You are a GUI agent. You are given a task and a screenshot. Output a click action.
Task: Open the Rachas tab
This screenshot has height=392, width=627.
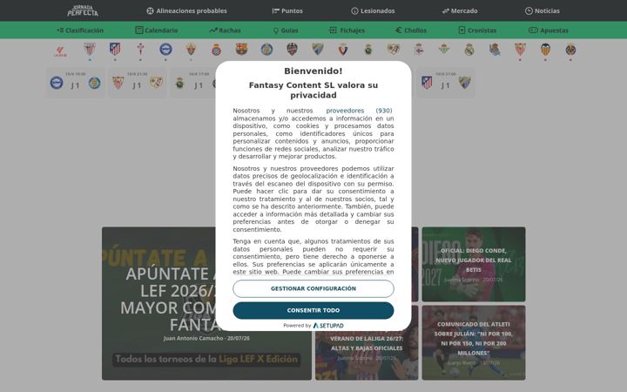coord(225,30)
